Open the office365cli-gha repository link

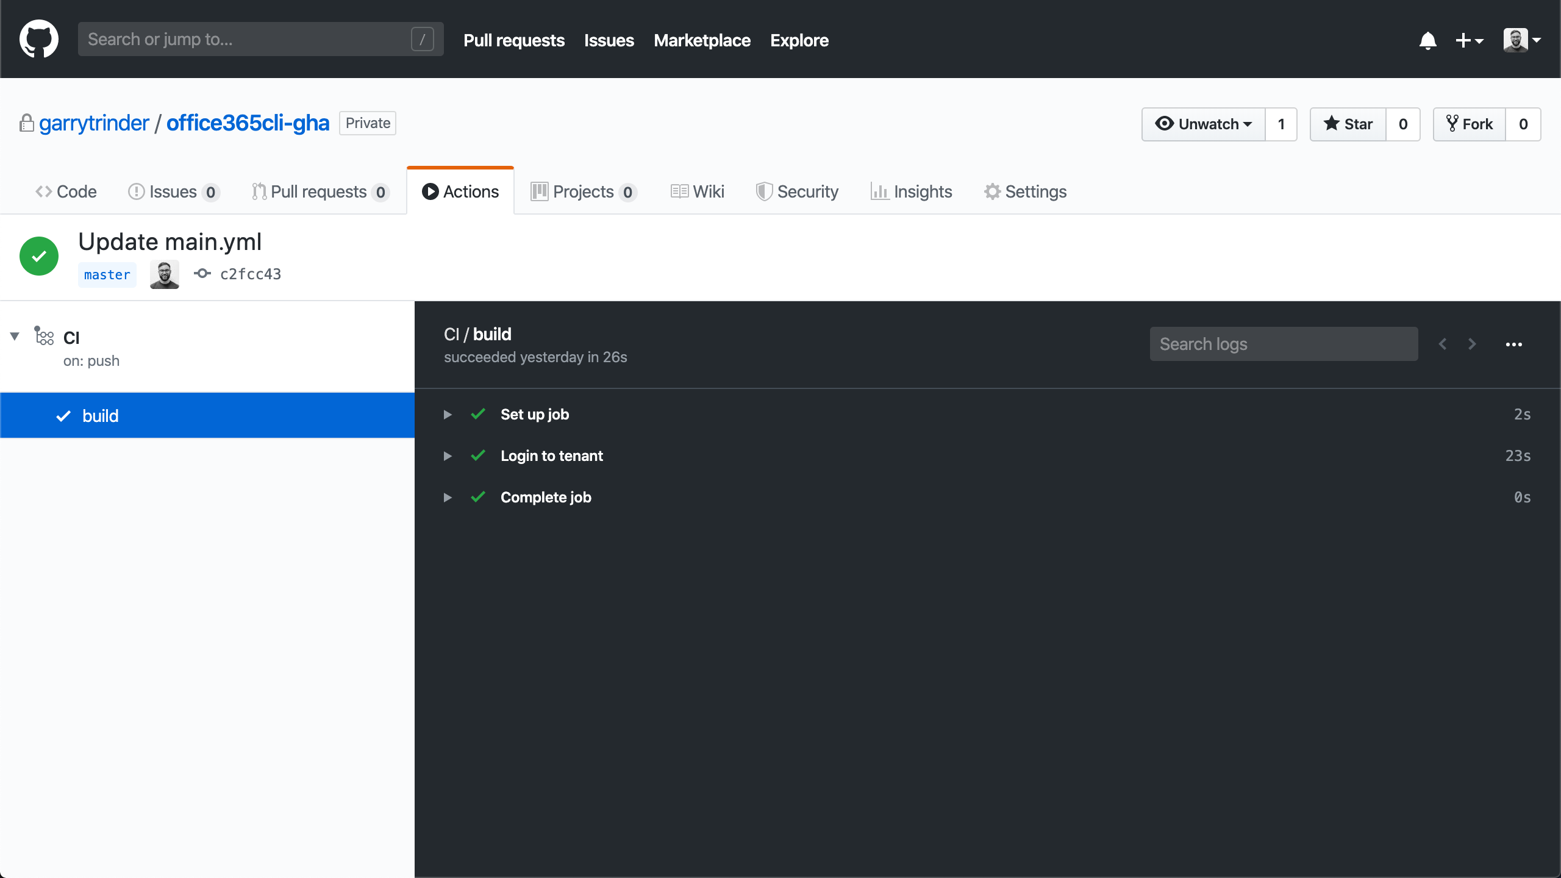click(248, 123)
